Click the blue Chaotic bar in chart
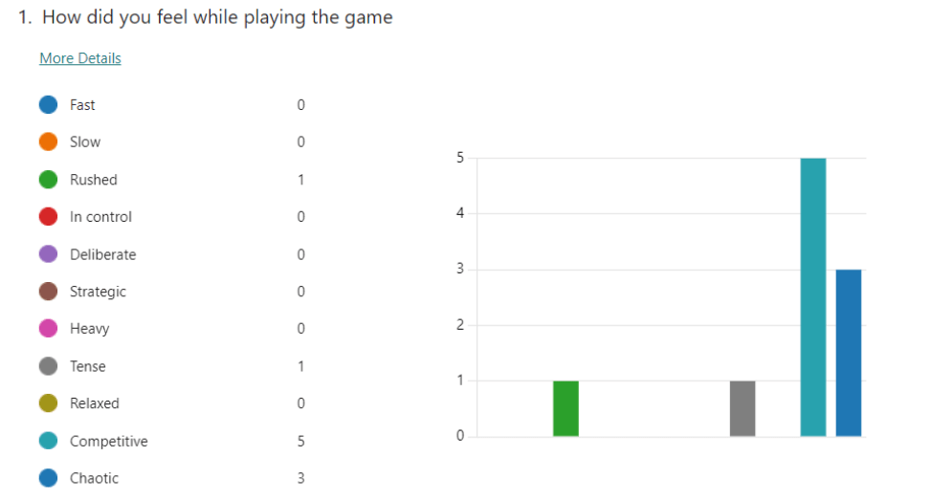This screenshot has width=931, height=500. click(849, 353)
